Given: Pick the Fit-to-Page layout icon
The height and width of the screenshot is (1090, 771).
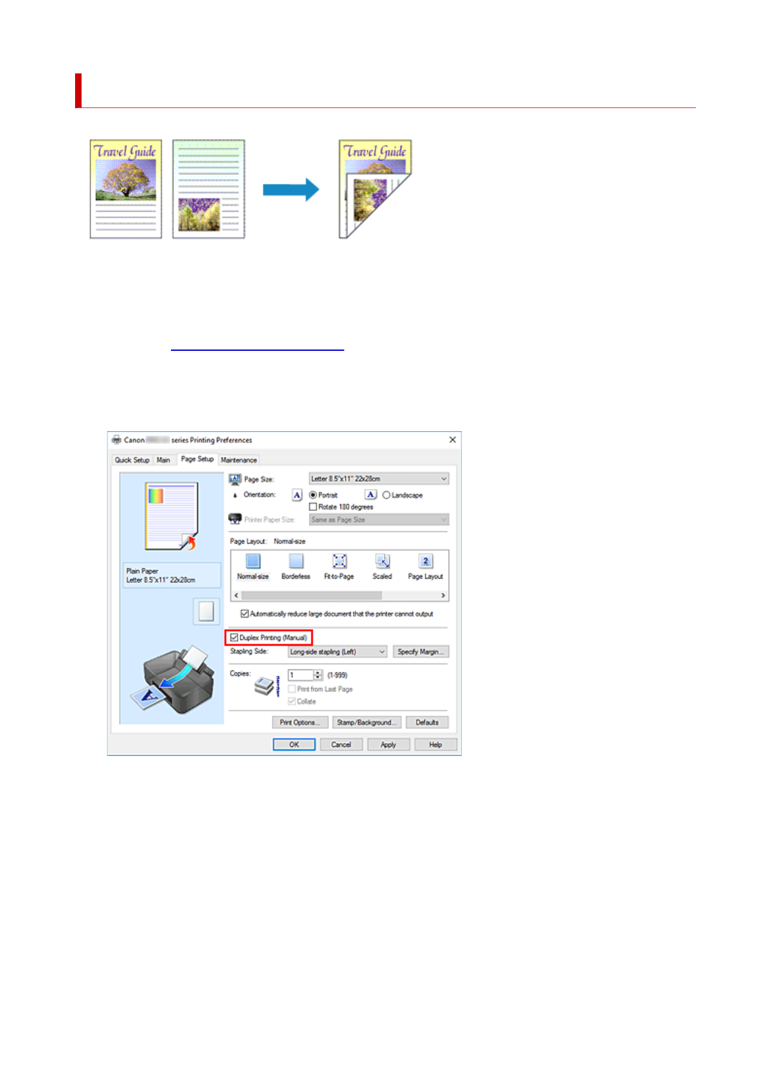Looking at the screenshot, I should (x=339, y=561).
